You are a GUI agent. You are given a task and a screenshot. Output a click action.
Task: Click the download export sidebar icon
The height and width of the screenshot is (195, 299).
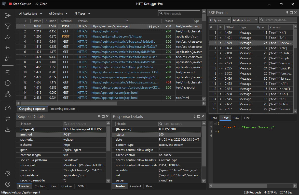(8, 129)
